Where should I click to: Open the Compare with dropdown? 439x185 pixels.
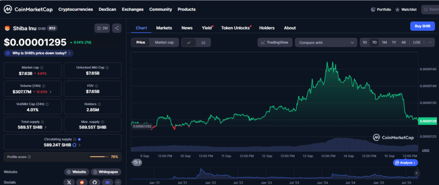click(326, 42)
